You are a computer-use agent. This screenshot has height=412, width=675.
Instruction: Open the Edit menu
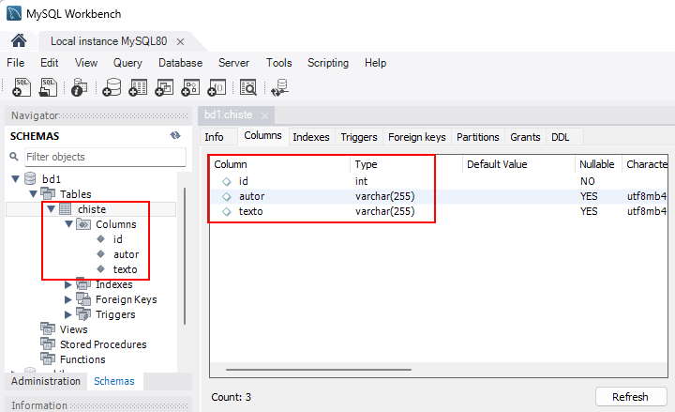pyautogui.click(x=49, y=63)
